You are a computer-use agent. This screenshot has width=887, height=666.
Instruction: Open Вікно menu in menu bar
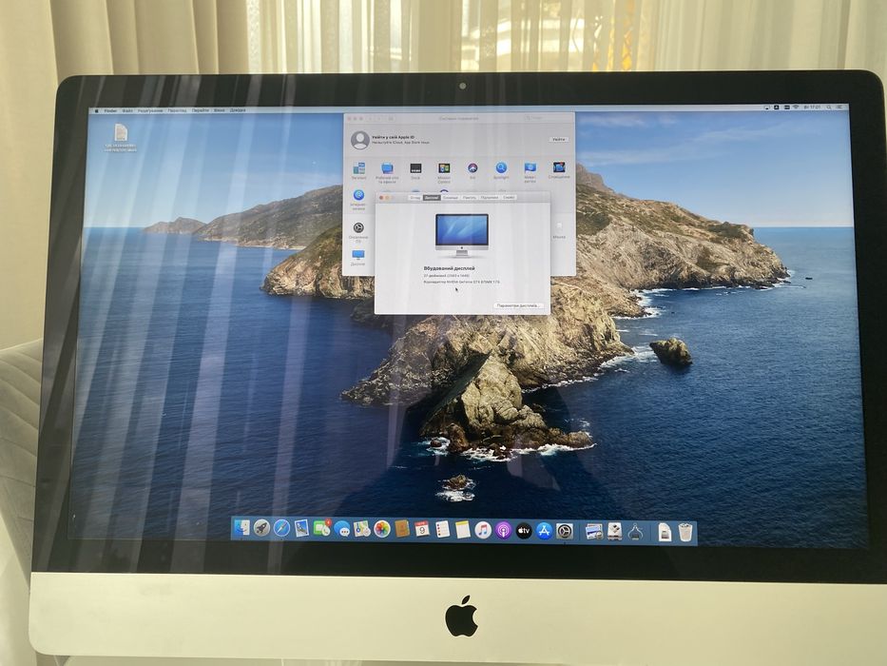pos(219,110)
